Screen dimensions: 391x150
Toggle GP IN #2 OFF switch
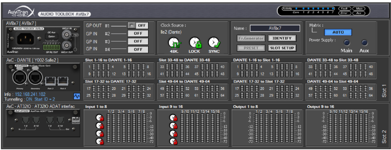(138, 33)
